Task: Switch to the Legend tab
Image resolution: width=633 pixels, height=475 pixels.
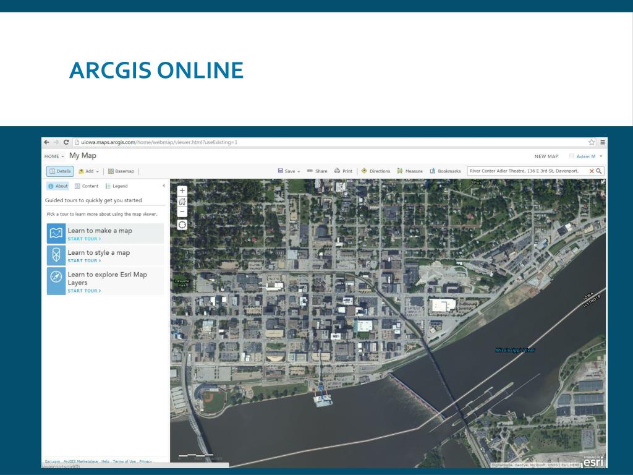Action: tap(117, 186)
